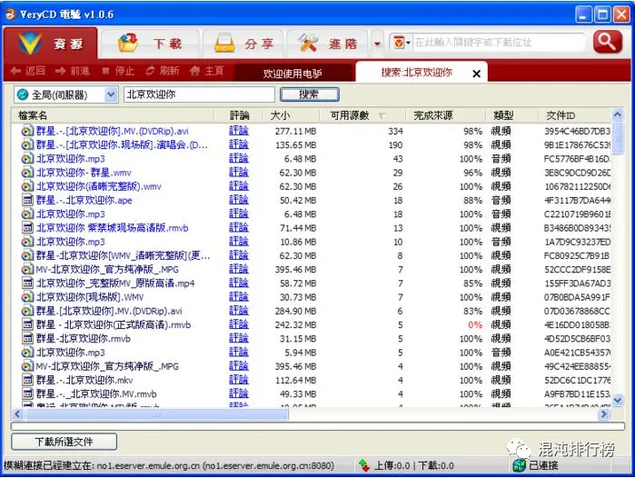Open 評論 link for 紫禁城现场高清版.rmvb

point(239,228)
